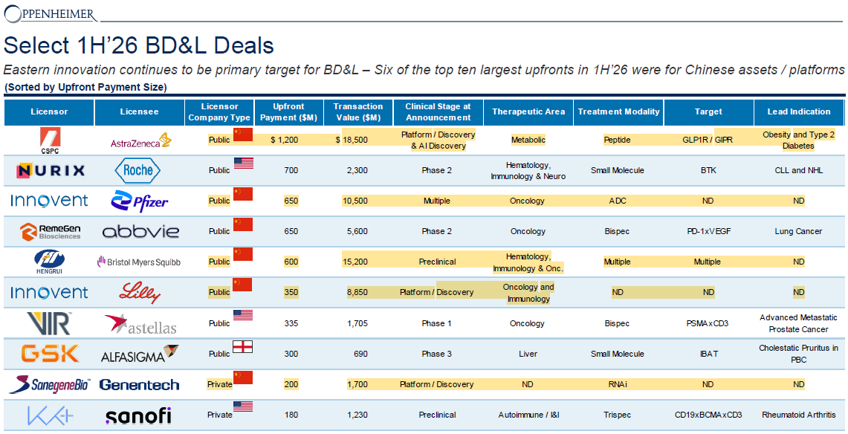Click the England flag in GSK row

[x=243, y=346]
